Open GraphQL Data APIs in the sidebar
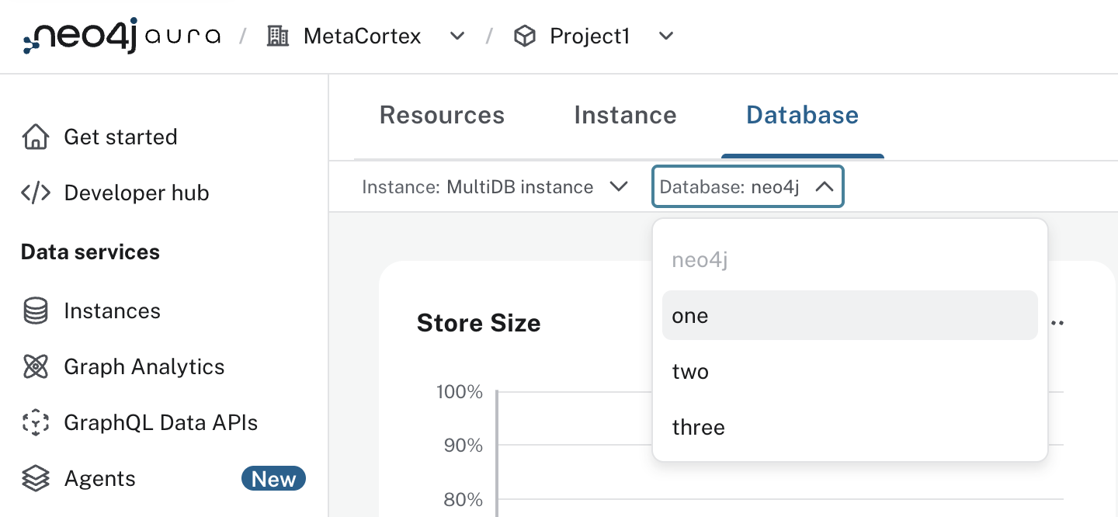The width and height of the screenshot is (1118, 517). coord(161,422)
